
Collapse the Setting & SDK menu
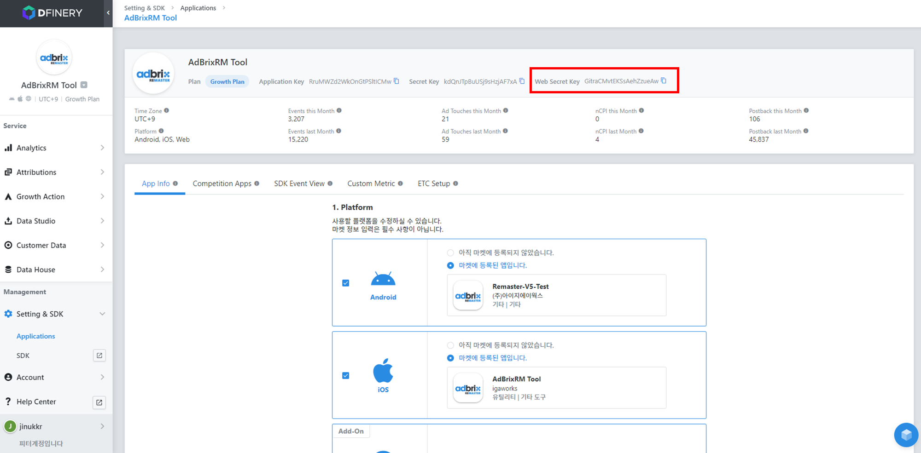pos(56,314)
